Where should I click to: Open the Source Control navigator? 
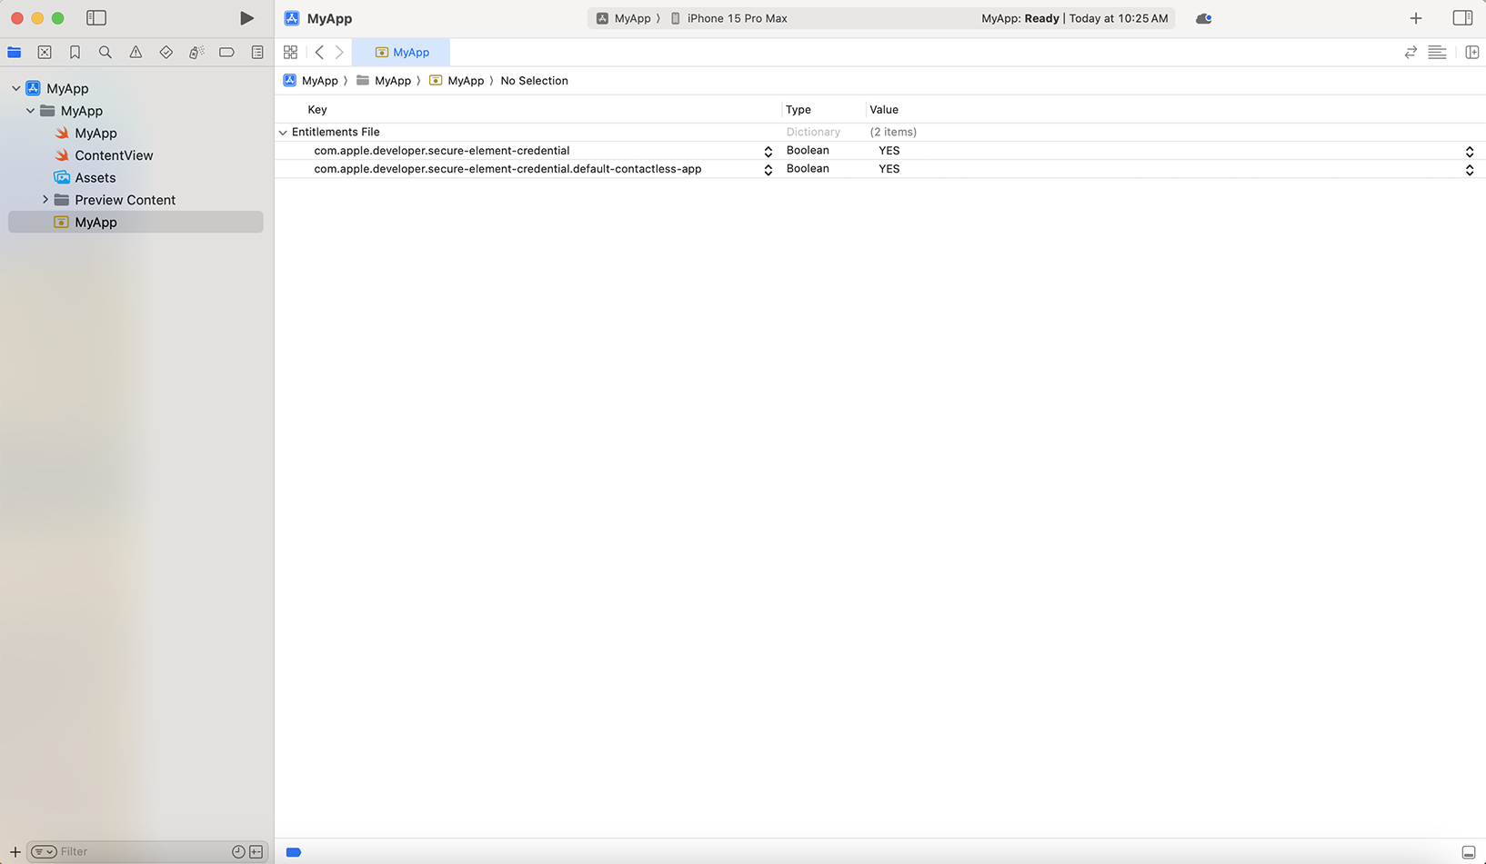coord(45,53)
